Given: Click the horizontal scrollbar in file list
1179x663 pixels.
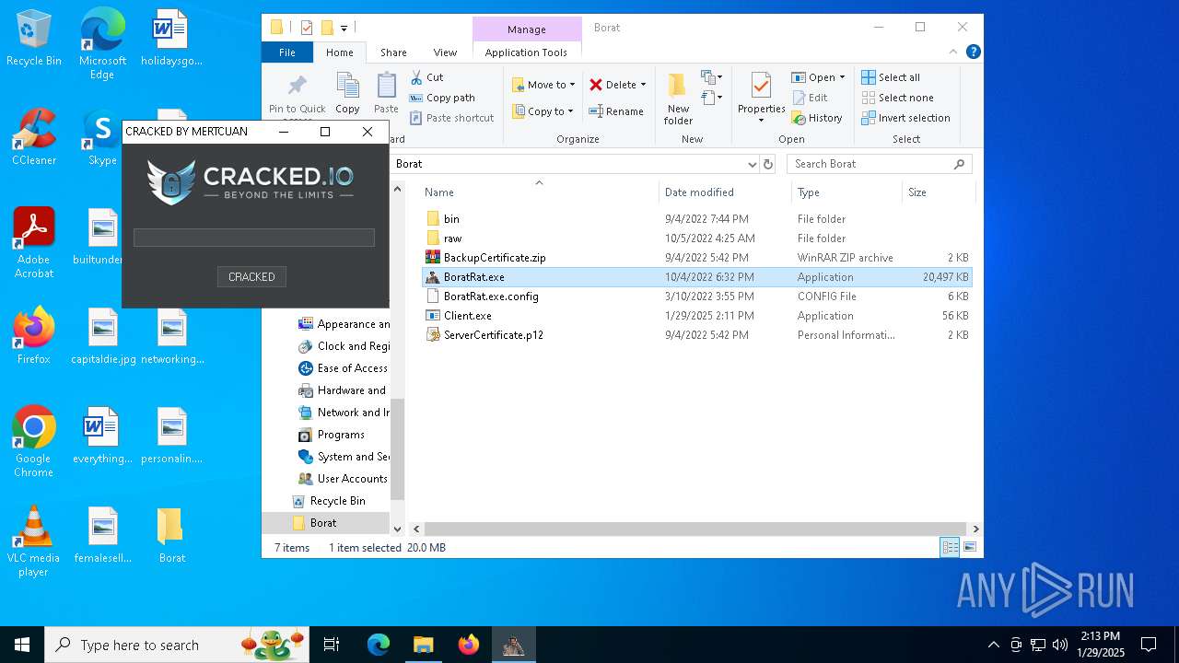Looking at the screenshot, I should tap(695, 529).
